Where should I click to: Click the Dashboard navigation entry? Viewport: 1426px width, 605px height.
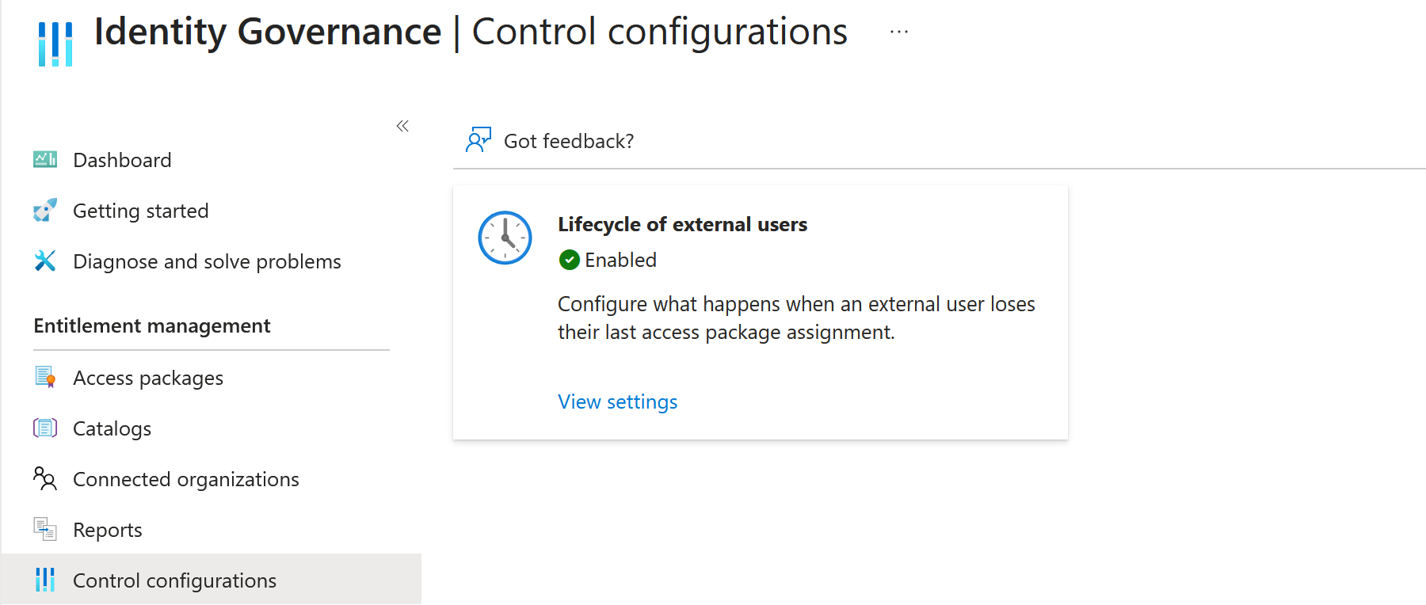point(121,159)
